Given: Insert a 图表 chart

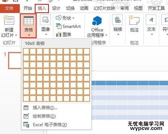Looking at the screenshot, I should (x=63, y=34).
